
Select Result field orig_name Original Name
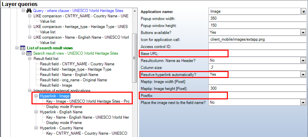pyautogui.click(x=73, y=80)
